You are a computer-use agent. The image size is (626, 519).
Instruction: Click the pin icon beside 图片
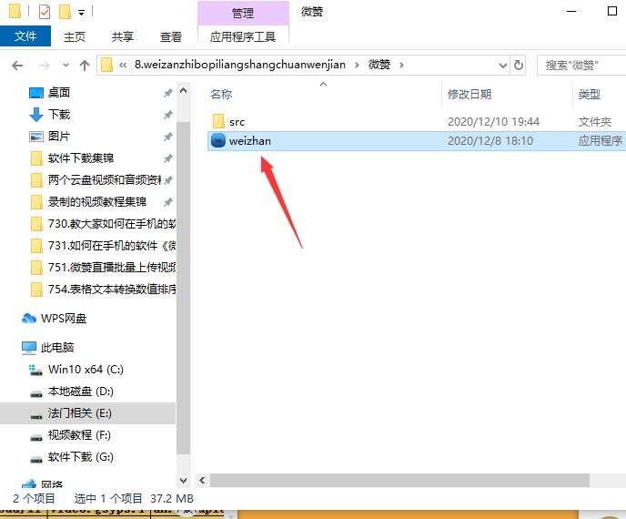(167, 137)
